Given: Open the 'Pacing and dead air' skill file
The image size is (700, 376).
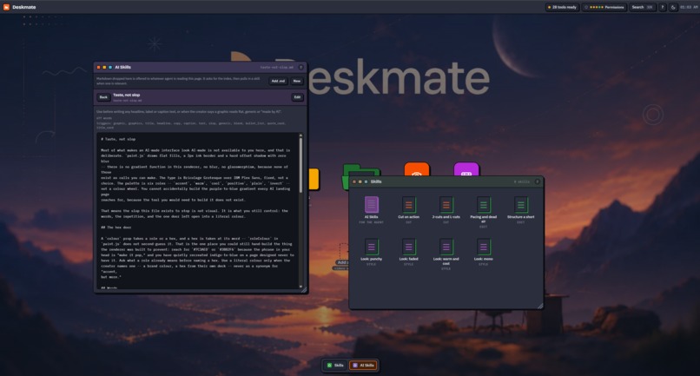Looking at the screenshot, I should click(484, 205).
